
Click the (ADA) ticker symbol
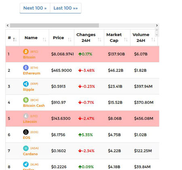pyautogui.click(x=34, y=148)
